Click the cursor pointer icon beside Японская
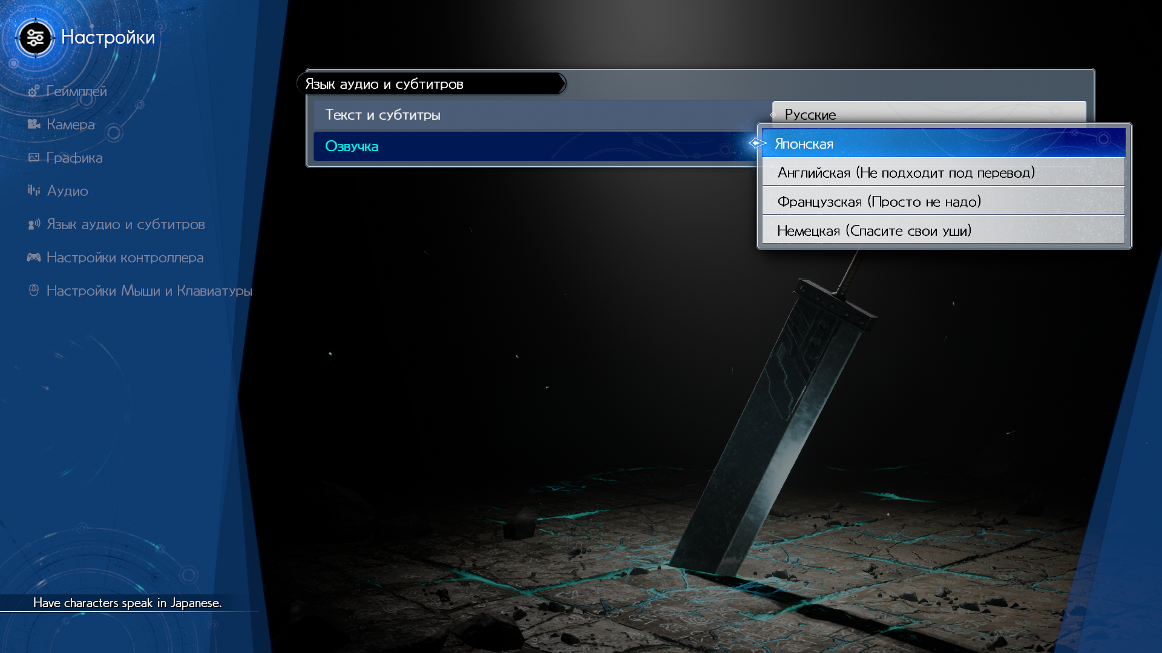 point(757,143)
